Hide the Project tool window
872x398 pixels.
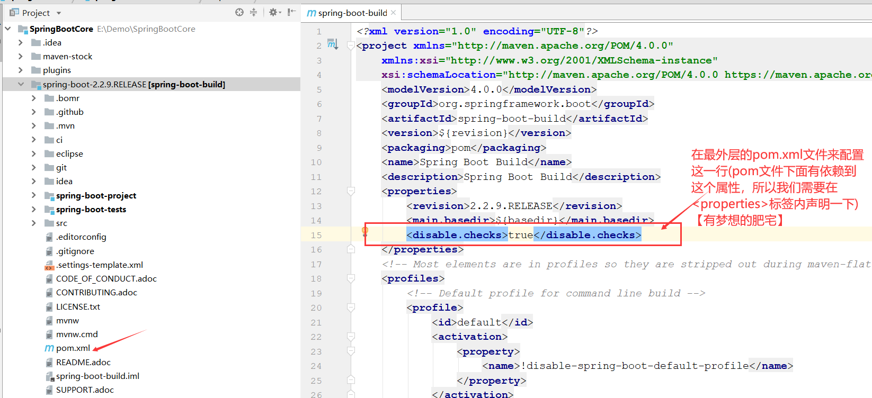291,12
